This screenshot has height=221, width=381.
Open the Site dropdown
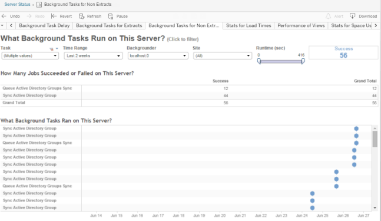click(x=223, y=55)
